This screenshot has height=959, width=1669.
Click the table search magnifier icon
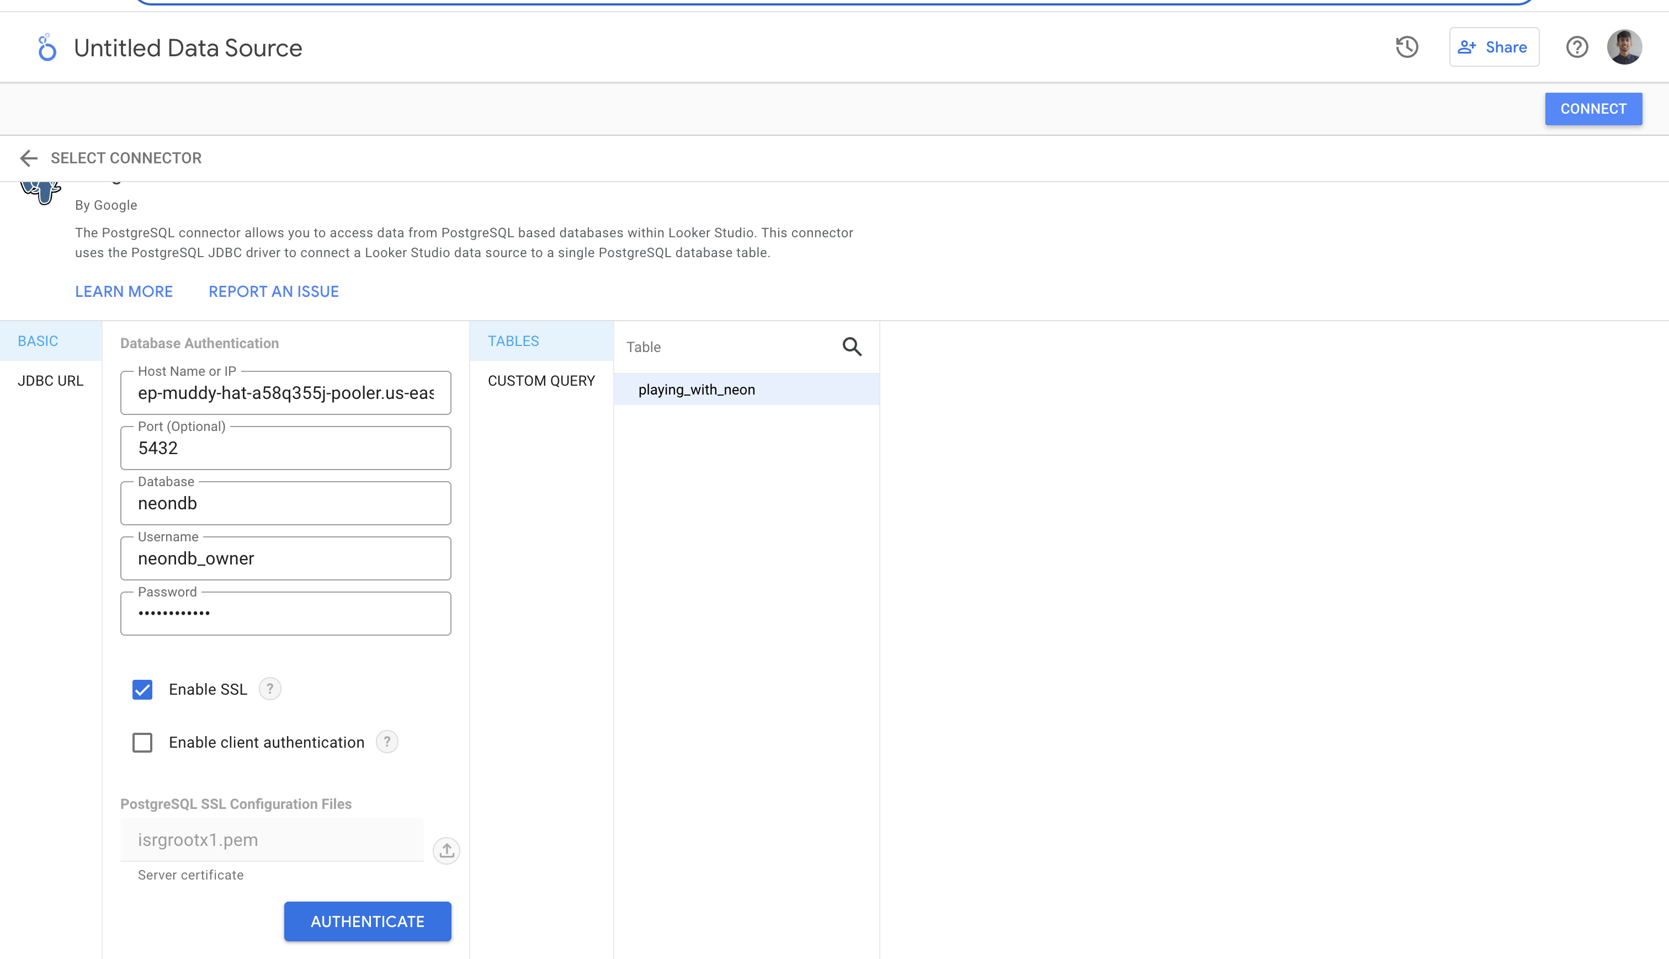point(852,347)
